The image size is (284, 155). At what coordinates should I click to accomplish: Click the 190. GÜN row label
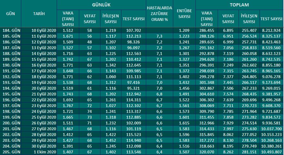(11, 65)
